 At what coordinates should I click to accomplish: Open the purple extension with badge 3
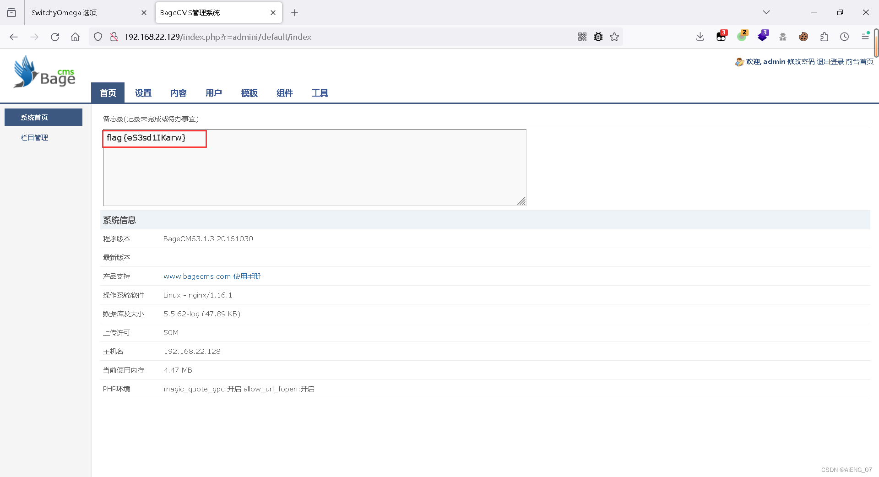763,36
